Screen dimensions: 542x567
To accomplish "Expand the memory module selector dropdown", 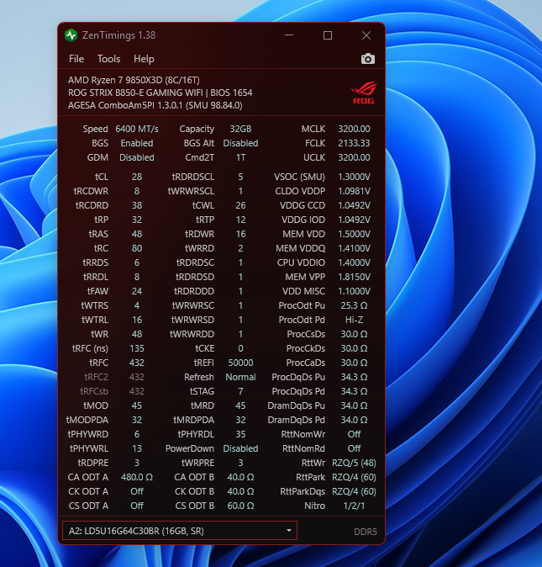I will (289, 531).
